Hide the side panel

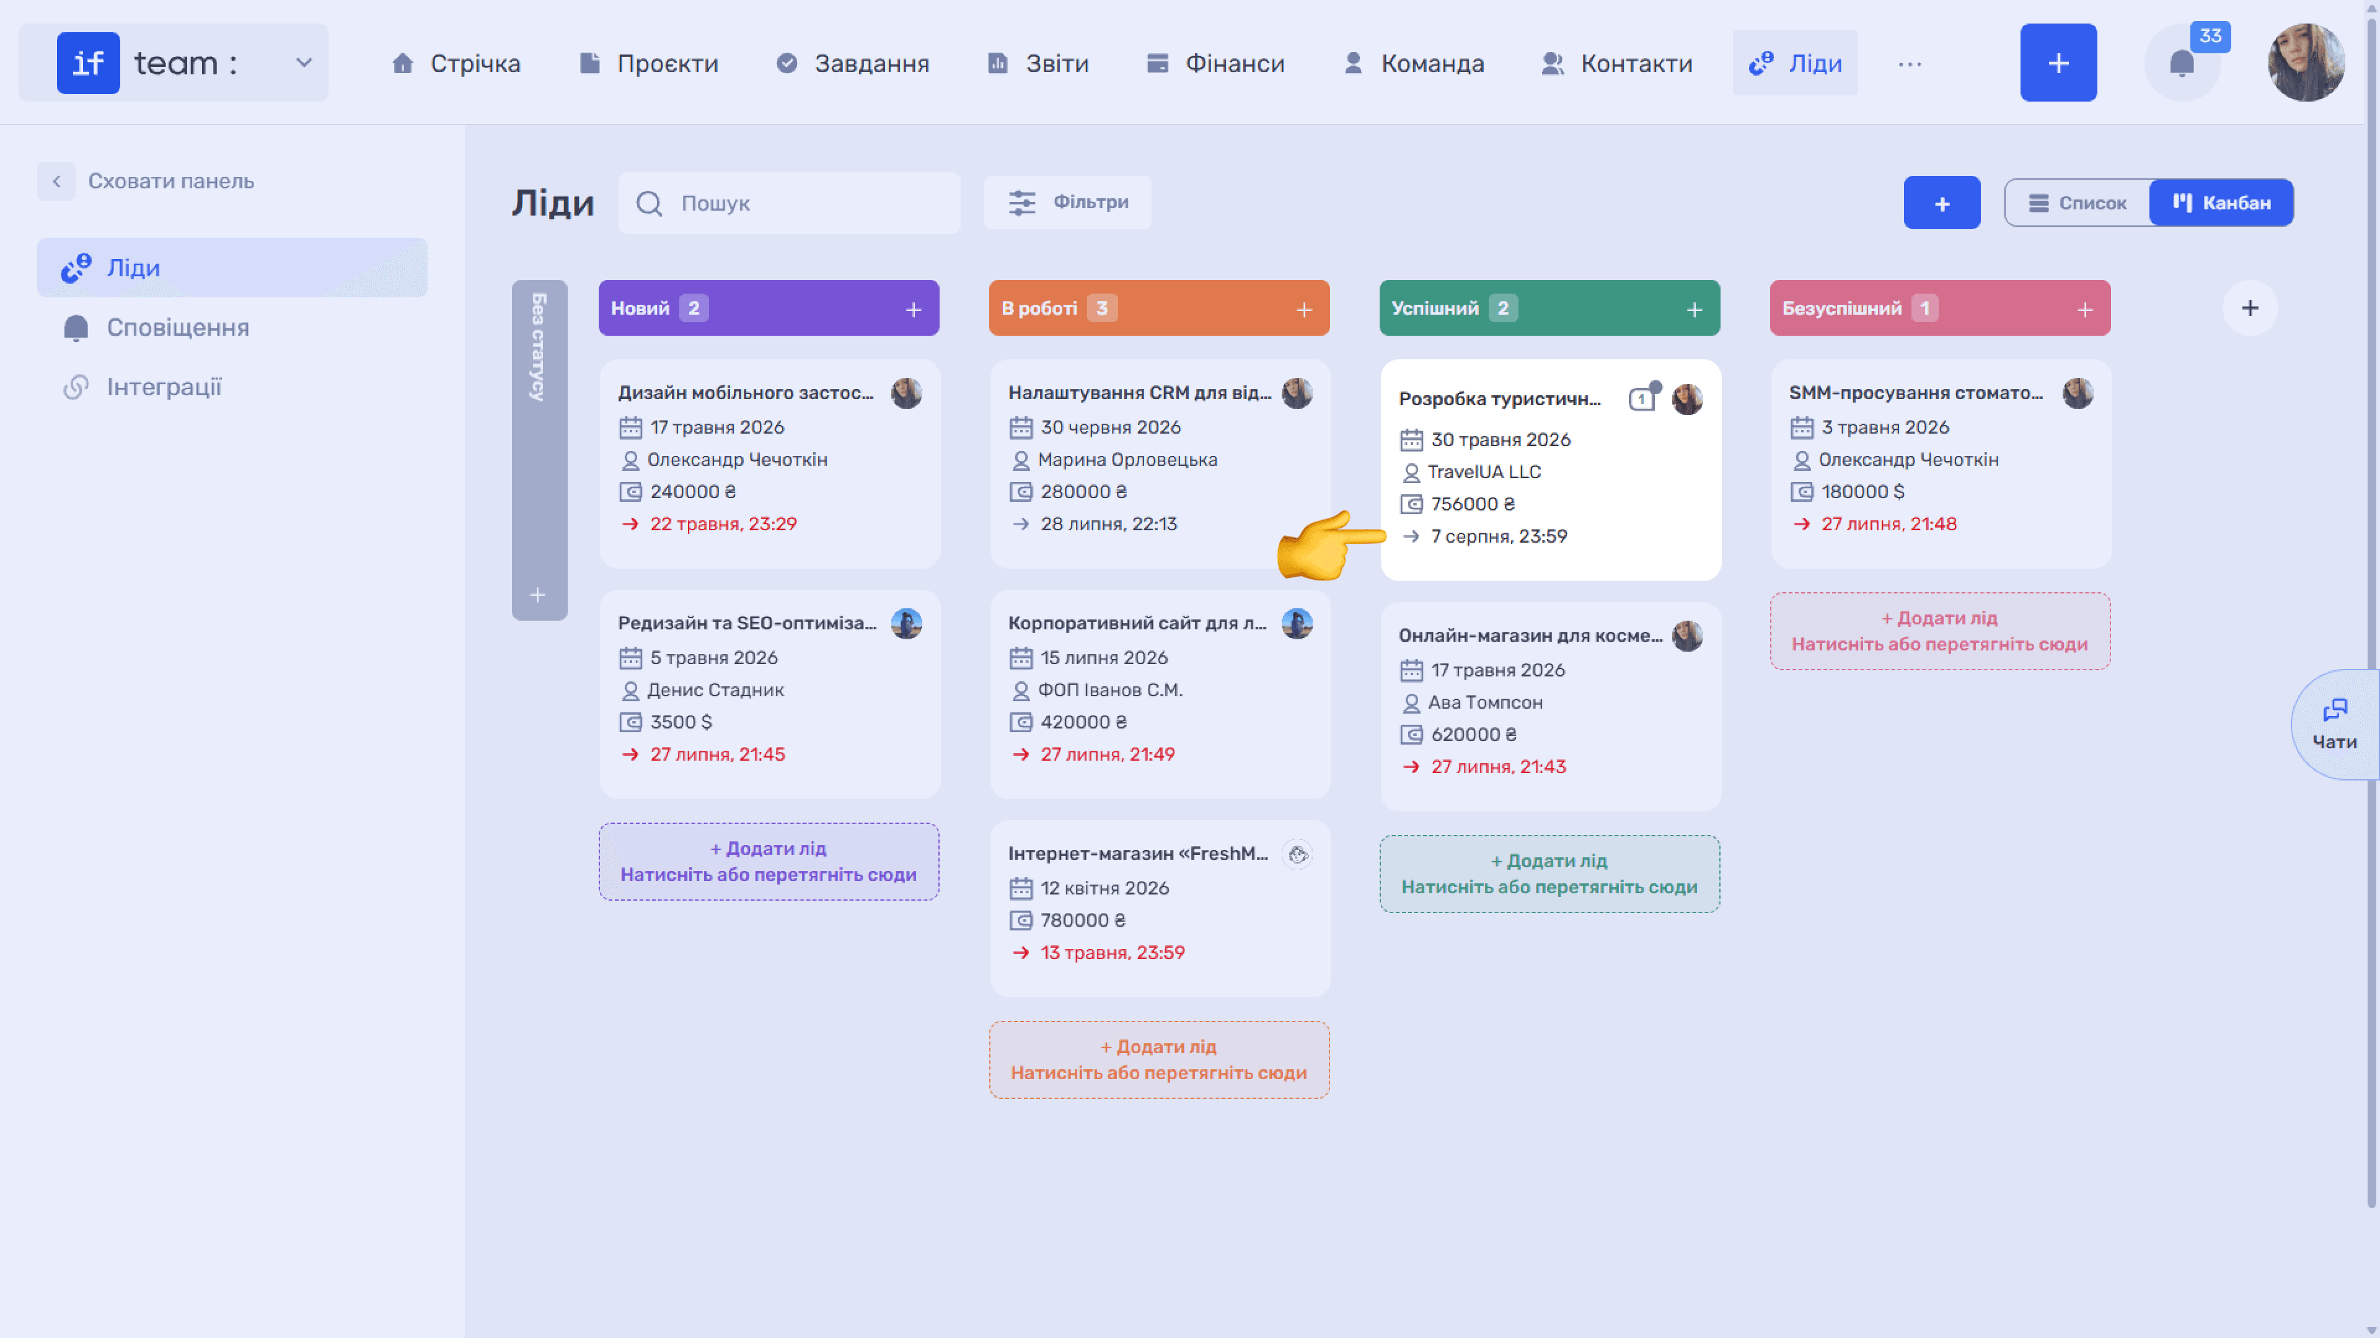pyautogui.click(x=146, y=181)
